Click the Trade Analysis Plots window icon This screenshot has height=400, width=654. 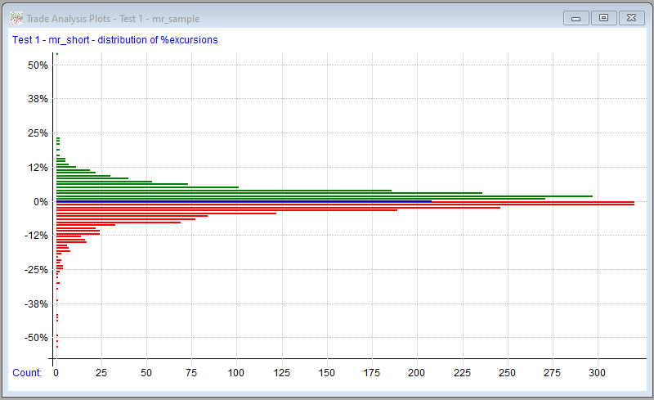16,18
